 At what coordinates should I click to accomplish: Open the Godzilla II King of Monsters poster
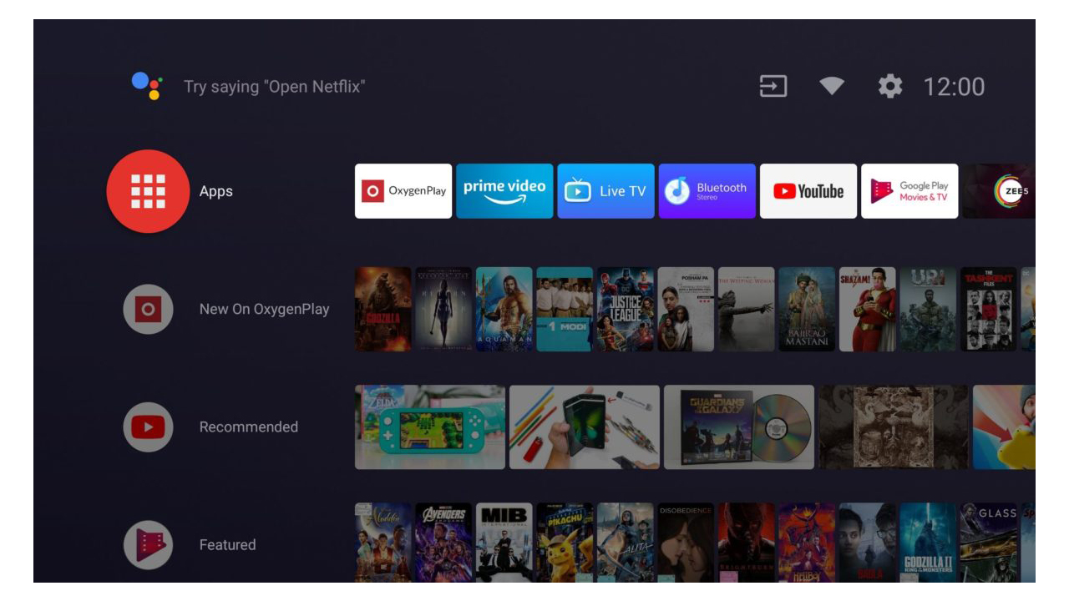pos(928,543)
